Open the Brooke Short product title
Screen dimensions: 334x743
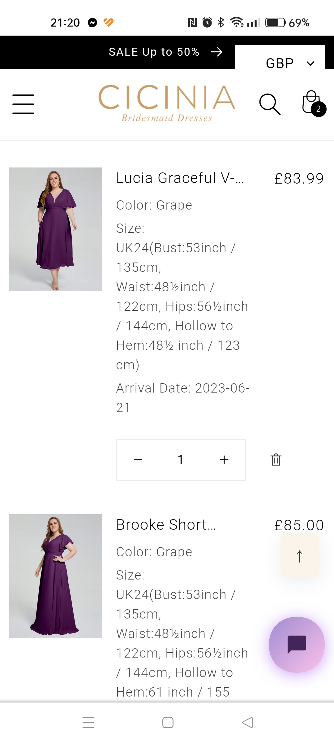[166, 525]
